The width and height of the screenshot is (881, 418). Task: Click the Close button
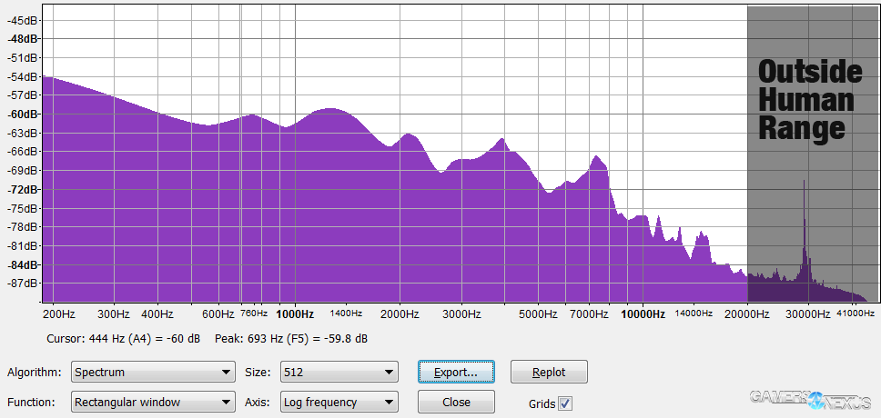pyautogui.click(x=455, y=402)
